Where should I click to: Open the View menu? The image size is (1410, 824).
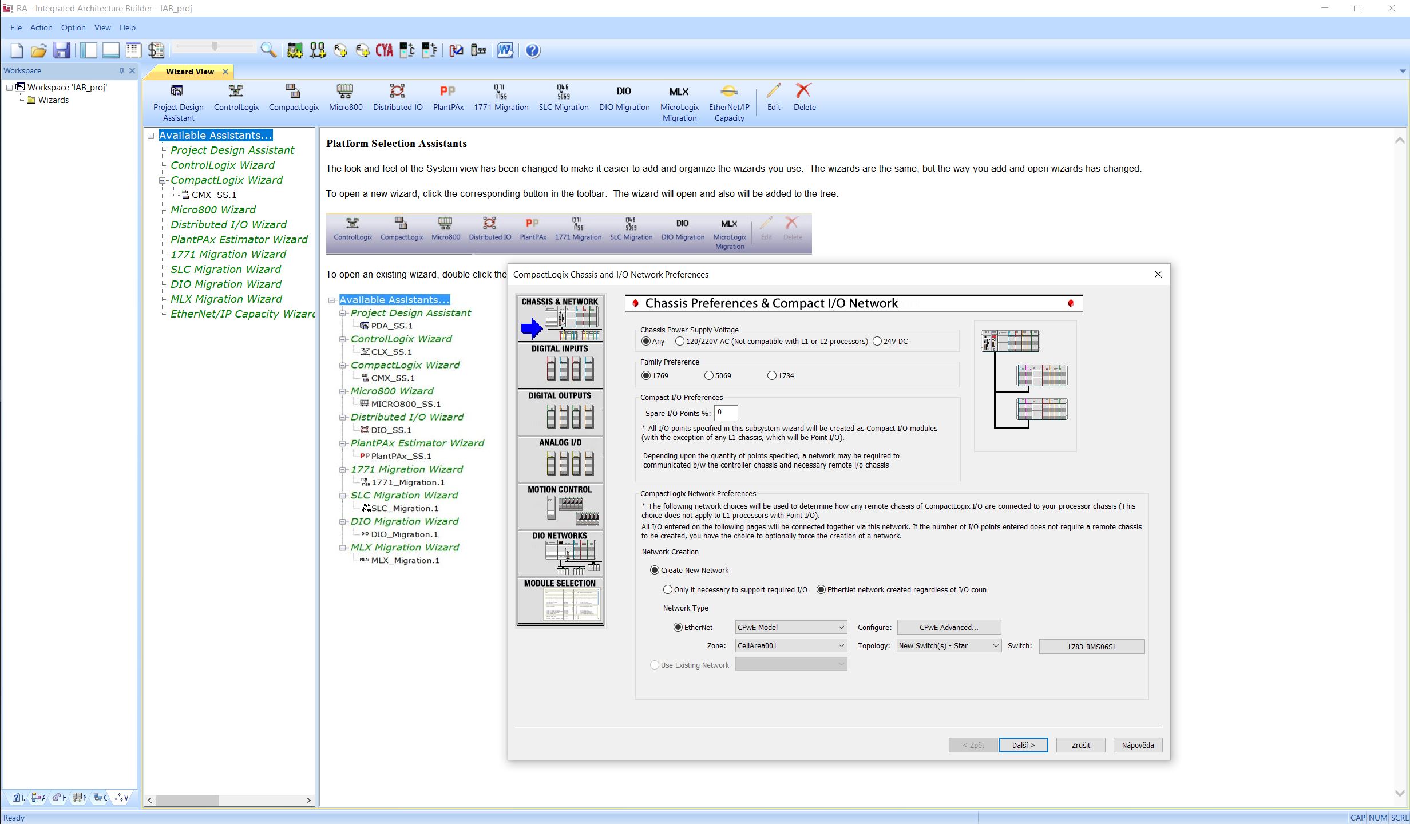102,27
